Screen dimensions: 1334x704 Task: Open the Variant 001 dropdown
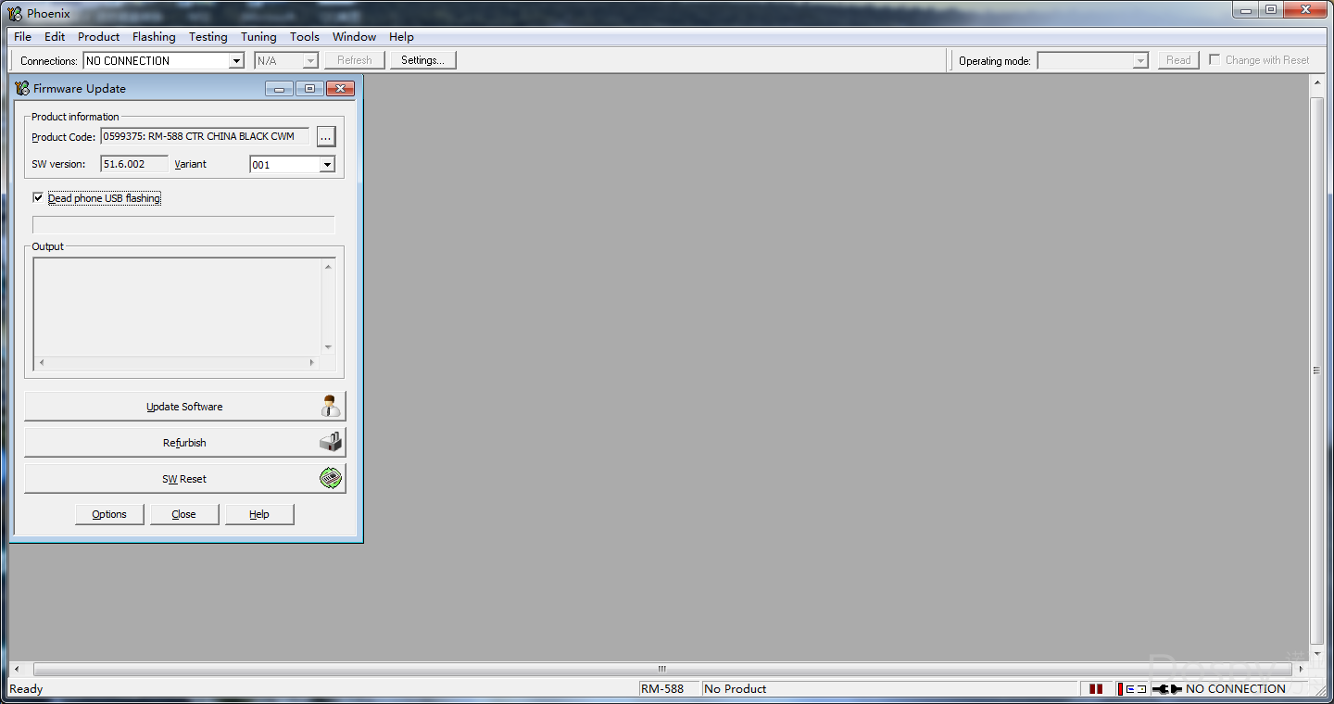click(x=327, y=165)
